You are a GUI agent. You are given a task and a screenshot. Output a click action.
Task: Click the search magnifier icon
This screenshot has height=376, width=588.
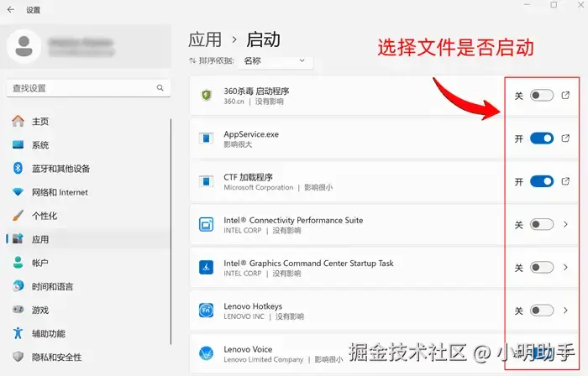pos(160,88)
